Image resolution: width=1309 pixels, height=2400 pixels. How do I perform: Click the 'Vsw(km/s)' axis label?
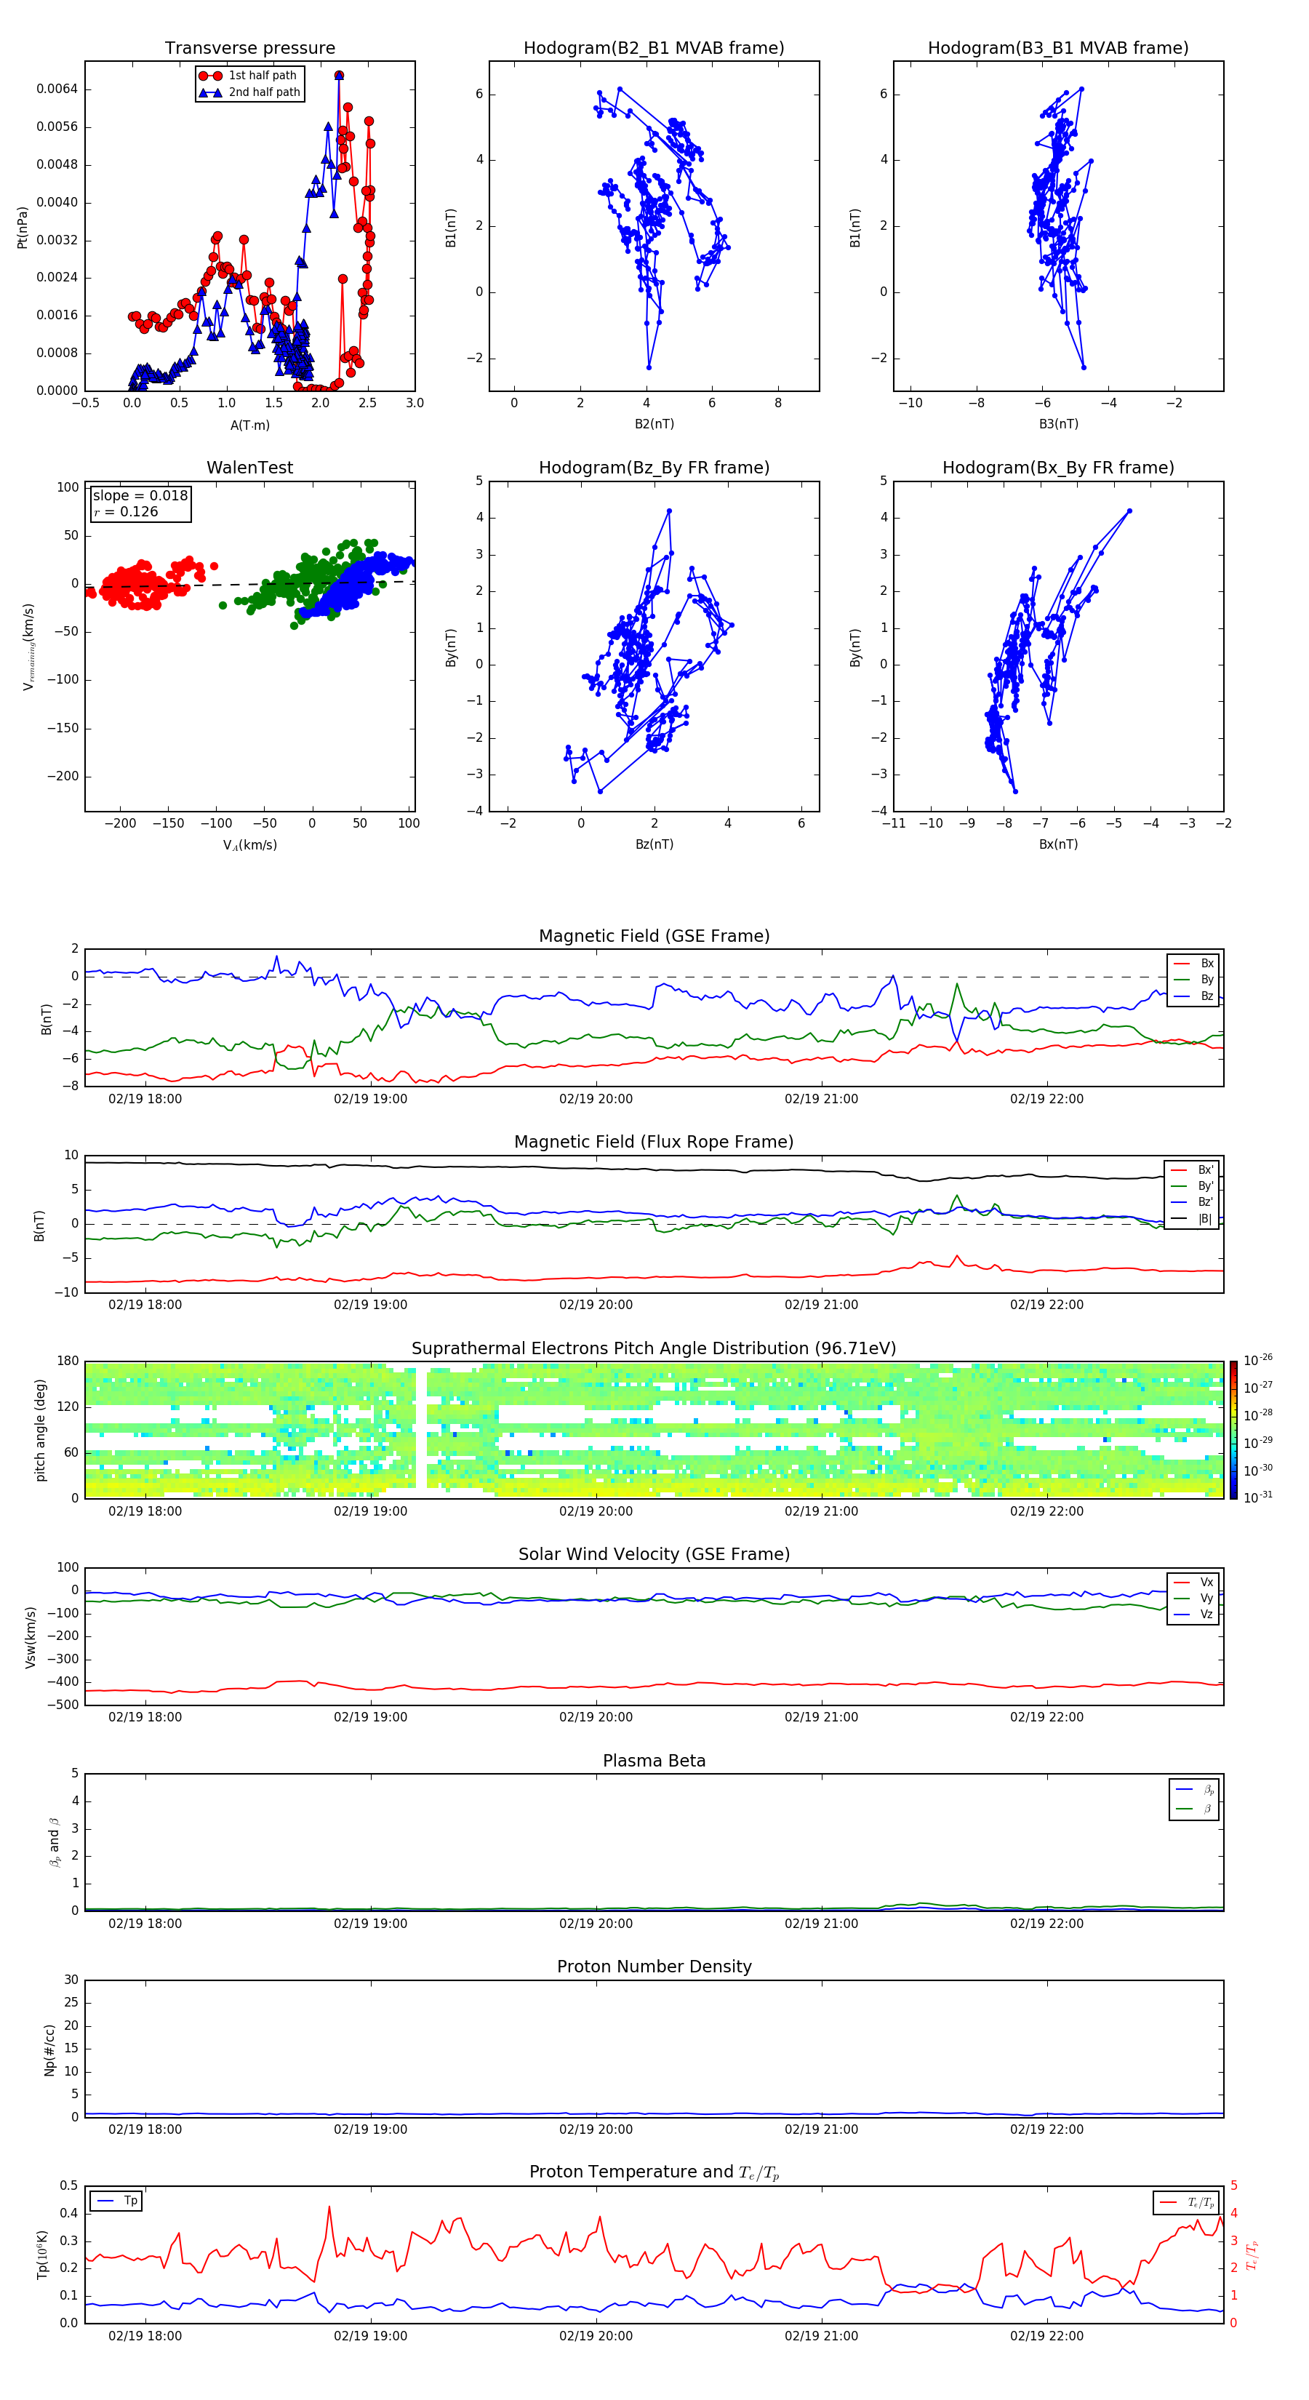point(31,1637)
